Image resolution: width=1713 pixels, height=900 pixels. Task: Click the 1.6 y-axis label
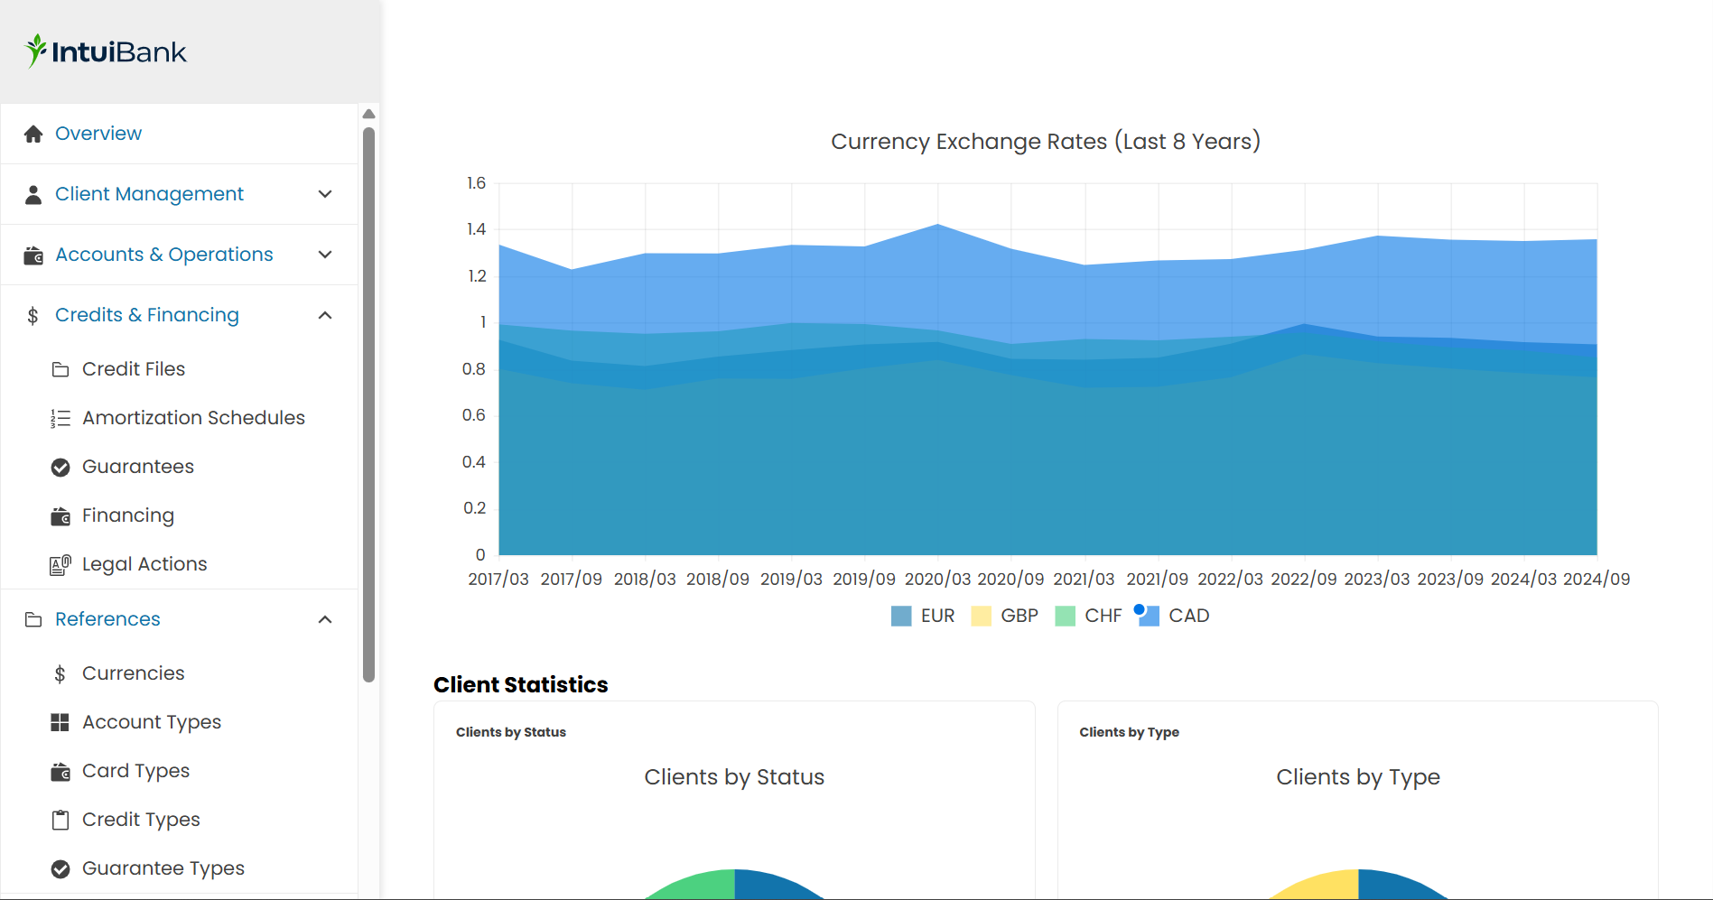476,183
